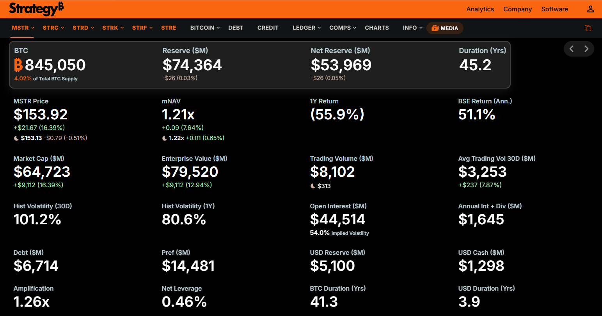Click the mNAV value 1.21x
The height and width of the screenshot is (316, 602).
point(178,114)
